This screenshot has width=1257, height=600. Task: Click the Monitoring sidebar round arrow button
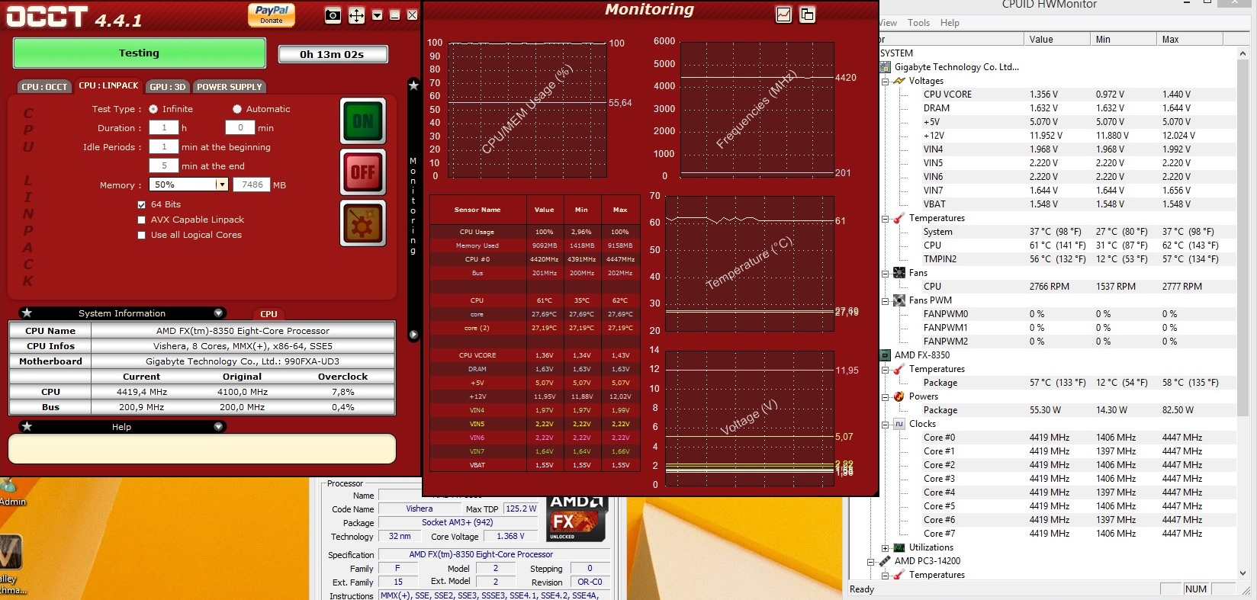413,335
